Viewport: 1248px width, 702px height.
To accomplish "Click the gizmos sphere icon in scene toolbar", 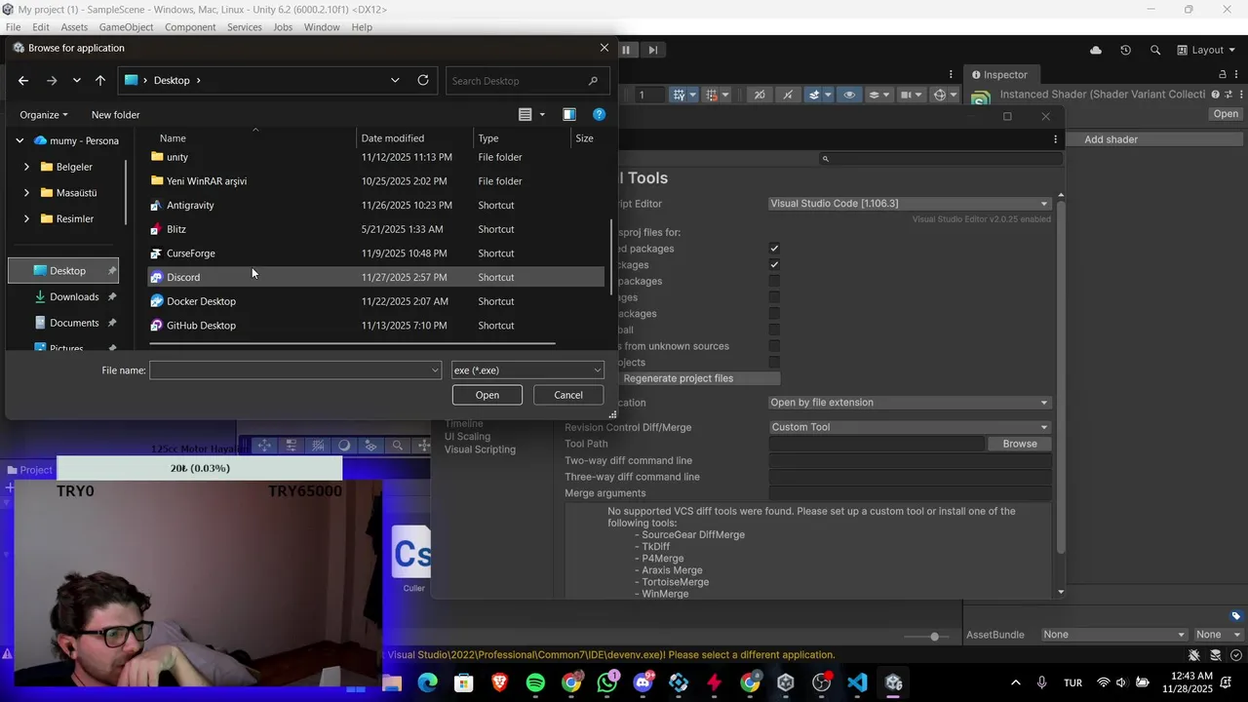I will [x=940, y=95].
